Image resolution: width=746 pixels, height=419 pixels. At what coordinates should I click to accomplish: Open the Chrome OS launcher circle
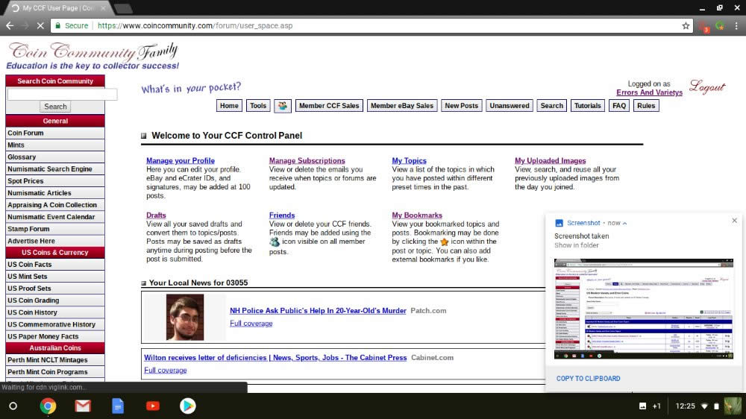pyautogui.click(x=13, y=406)
